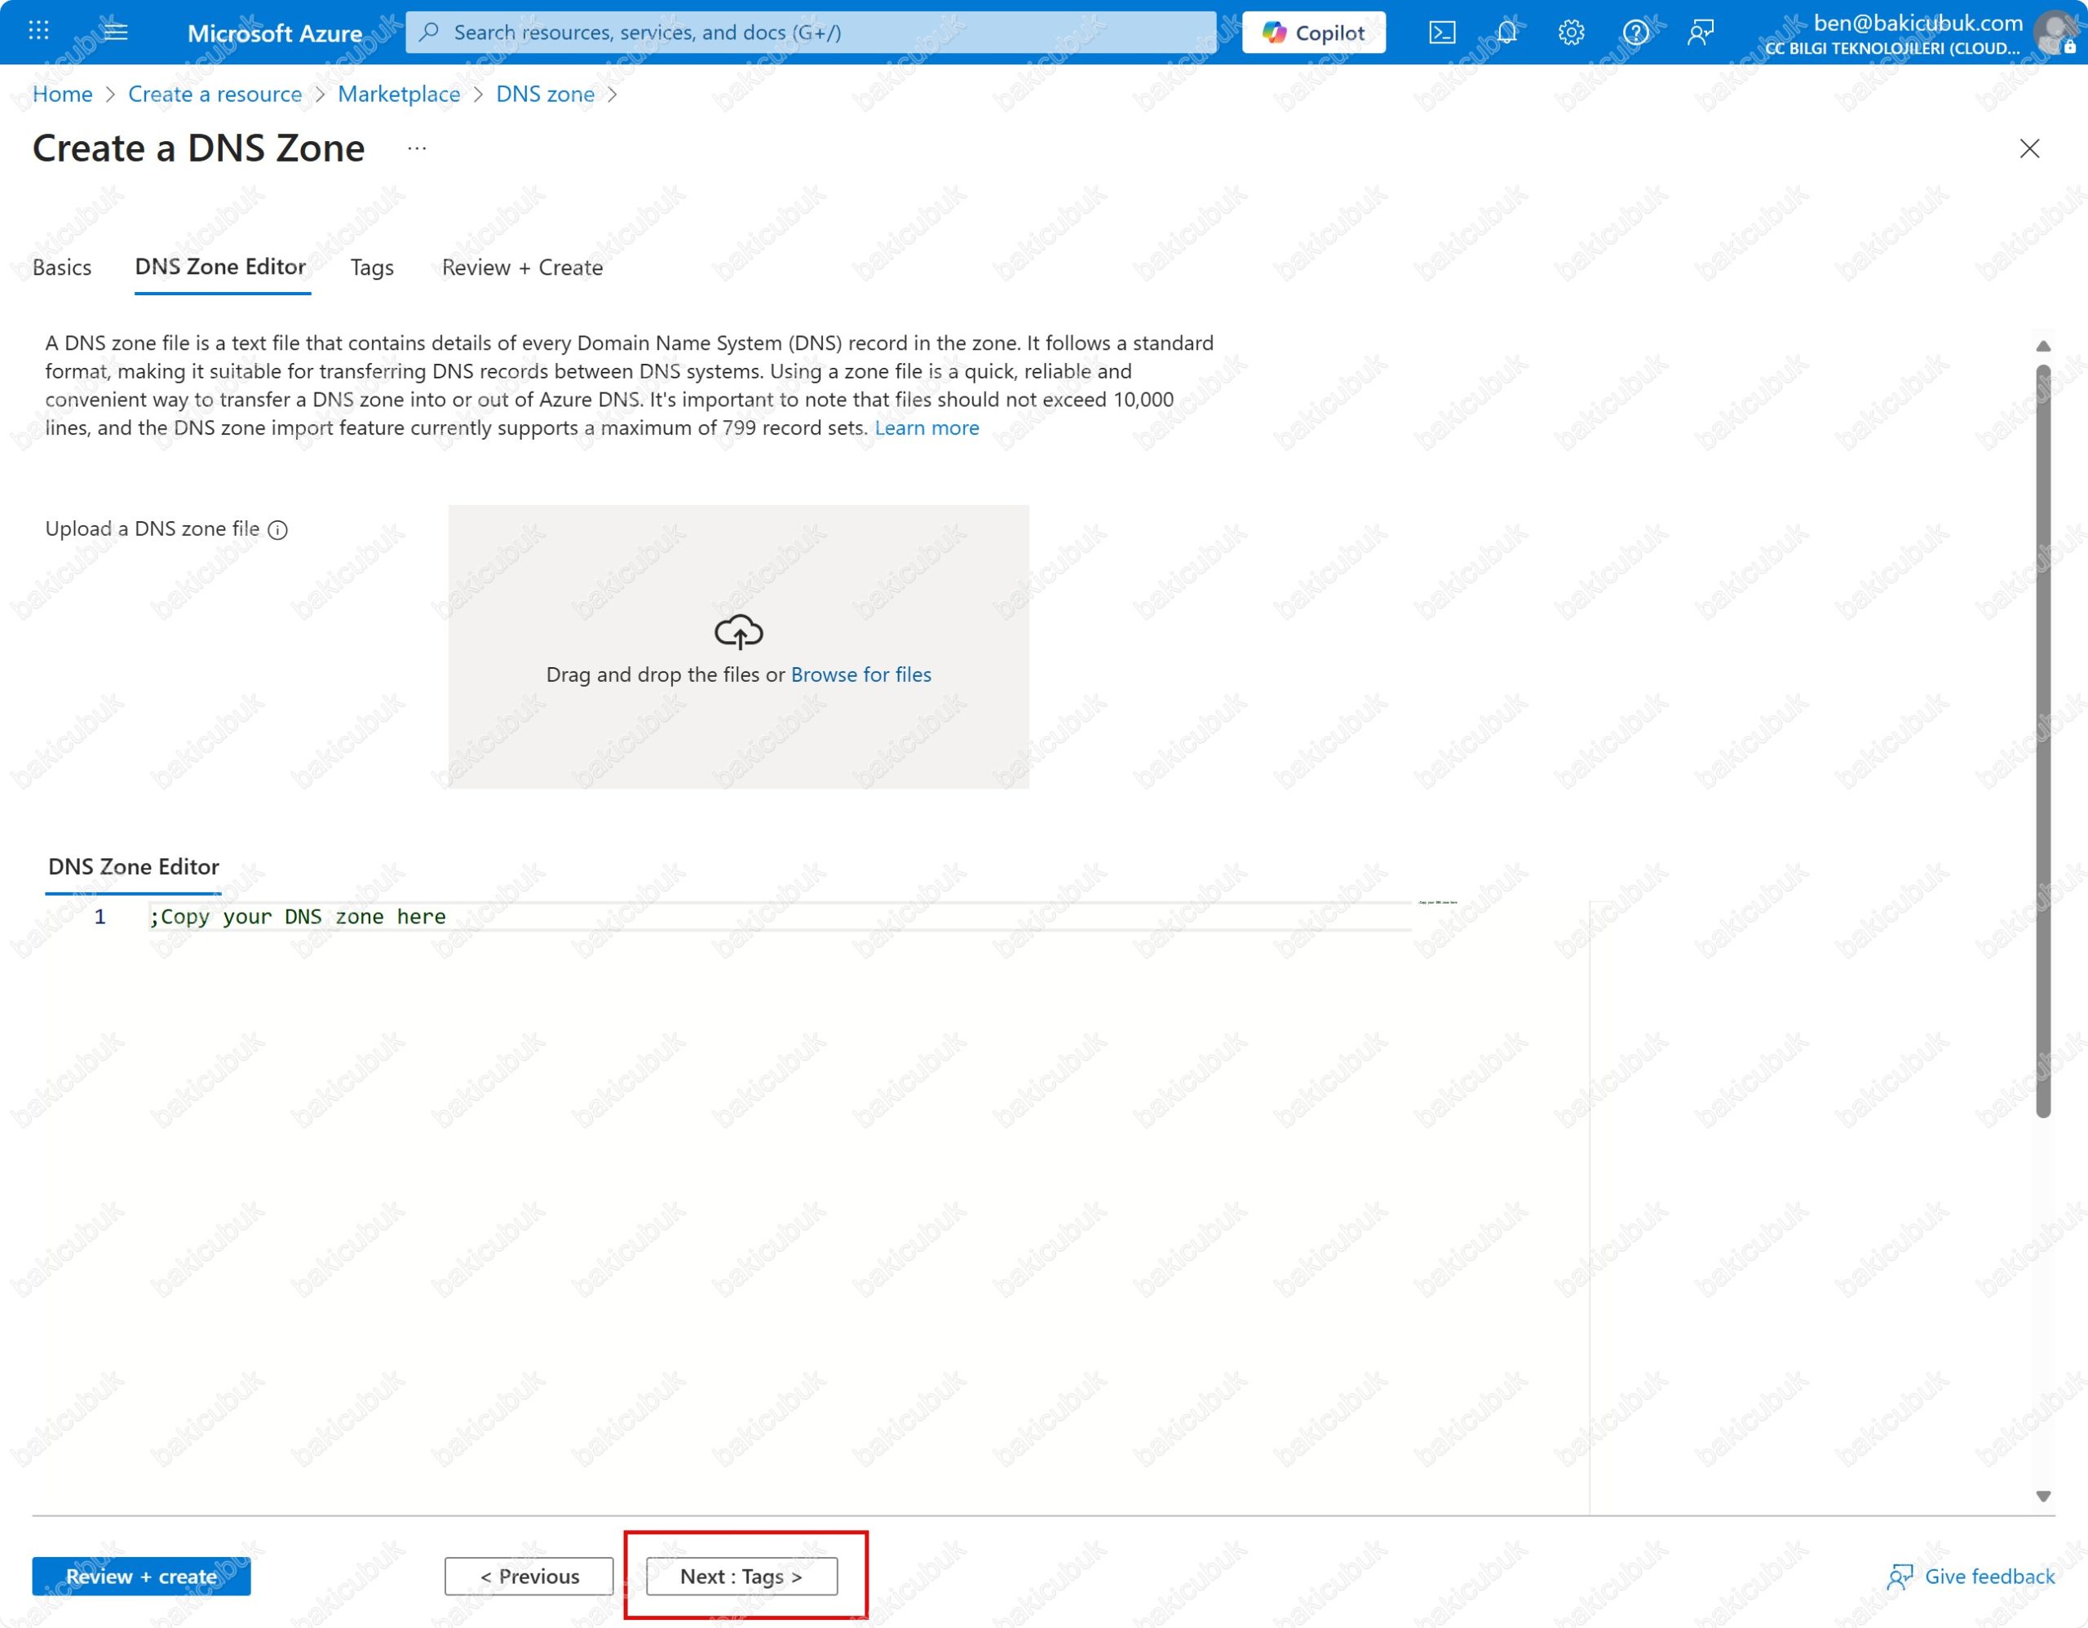Click the Browse for files link

click(x=860, y=675)
